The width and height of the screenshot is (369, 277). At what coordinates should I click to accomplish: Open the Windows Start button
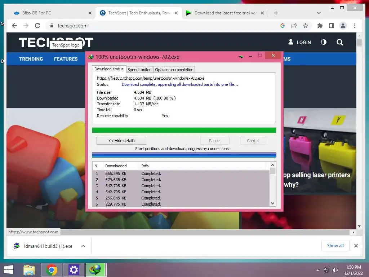click(x=9, y=270)
